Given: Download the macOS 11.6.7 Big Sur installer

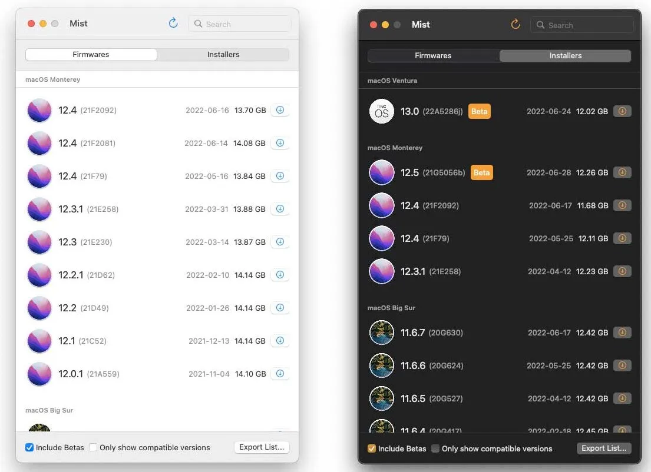Looking at the screenshot, I should (623, 333).
